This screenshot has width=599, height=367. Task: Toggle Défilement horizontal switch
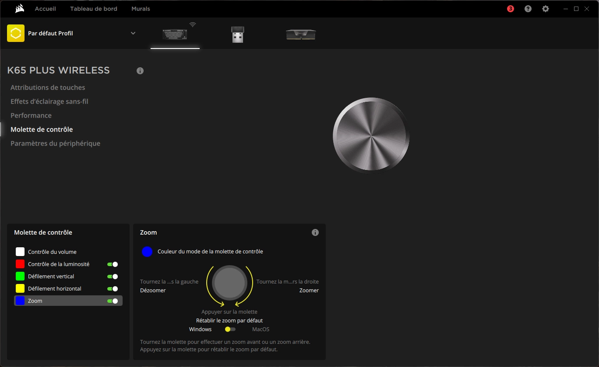(x=113, y=289)
